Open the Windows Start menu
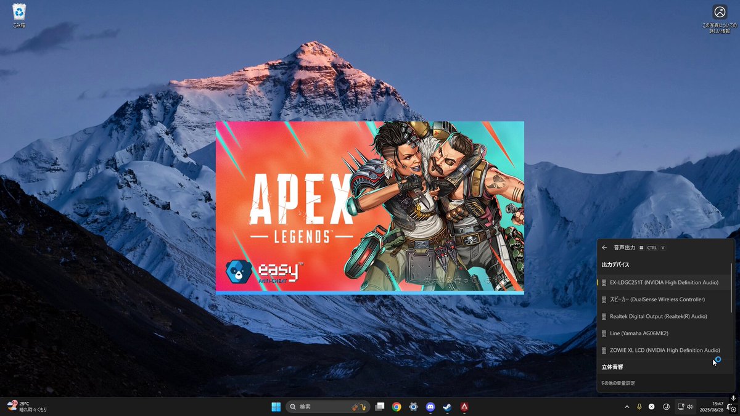 pyautogui.click(x=276, y=407)
